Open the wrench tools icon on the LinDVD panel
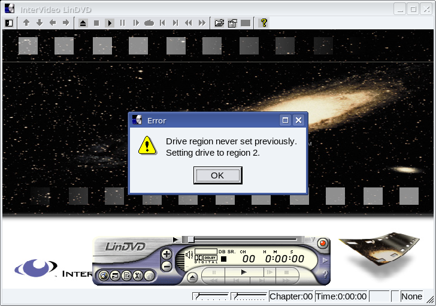 [138, 275]
